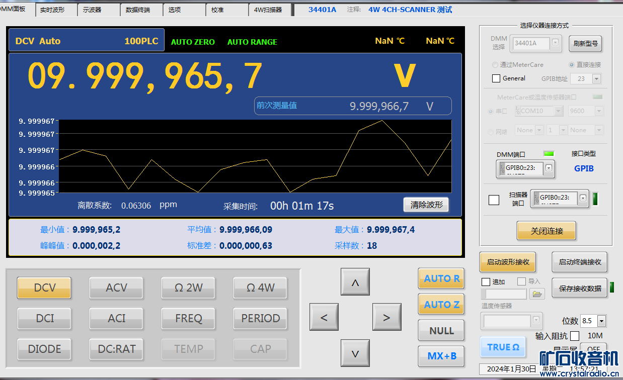The height and width of the screenshot is (380, 623).
Task: Expand the 扫描器端口 GPIB dropdown
Action: coord(583,198)
